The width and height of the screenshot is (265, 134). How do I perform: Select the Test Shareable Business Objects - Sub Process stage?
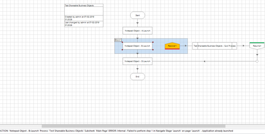(x=215, y=46)
